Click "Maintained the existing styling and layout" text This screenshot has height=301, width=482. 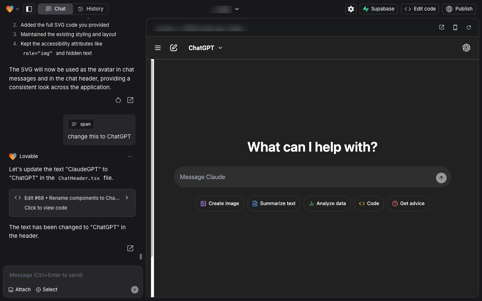coord(69,34)
